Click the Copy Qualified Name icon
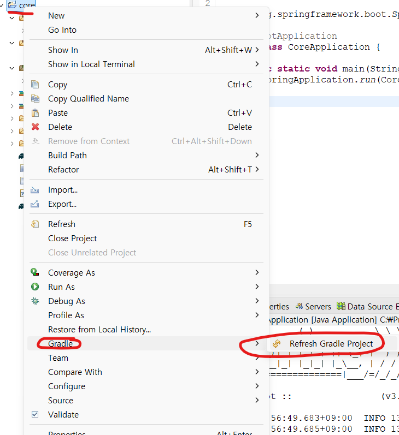 tap(35, 98)
